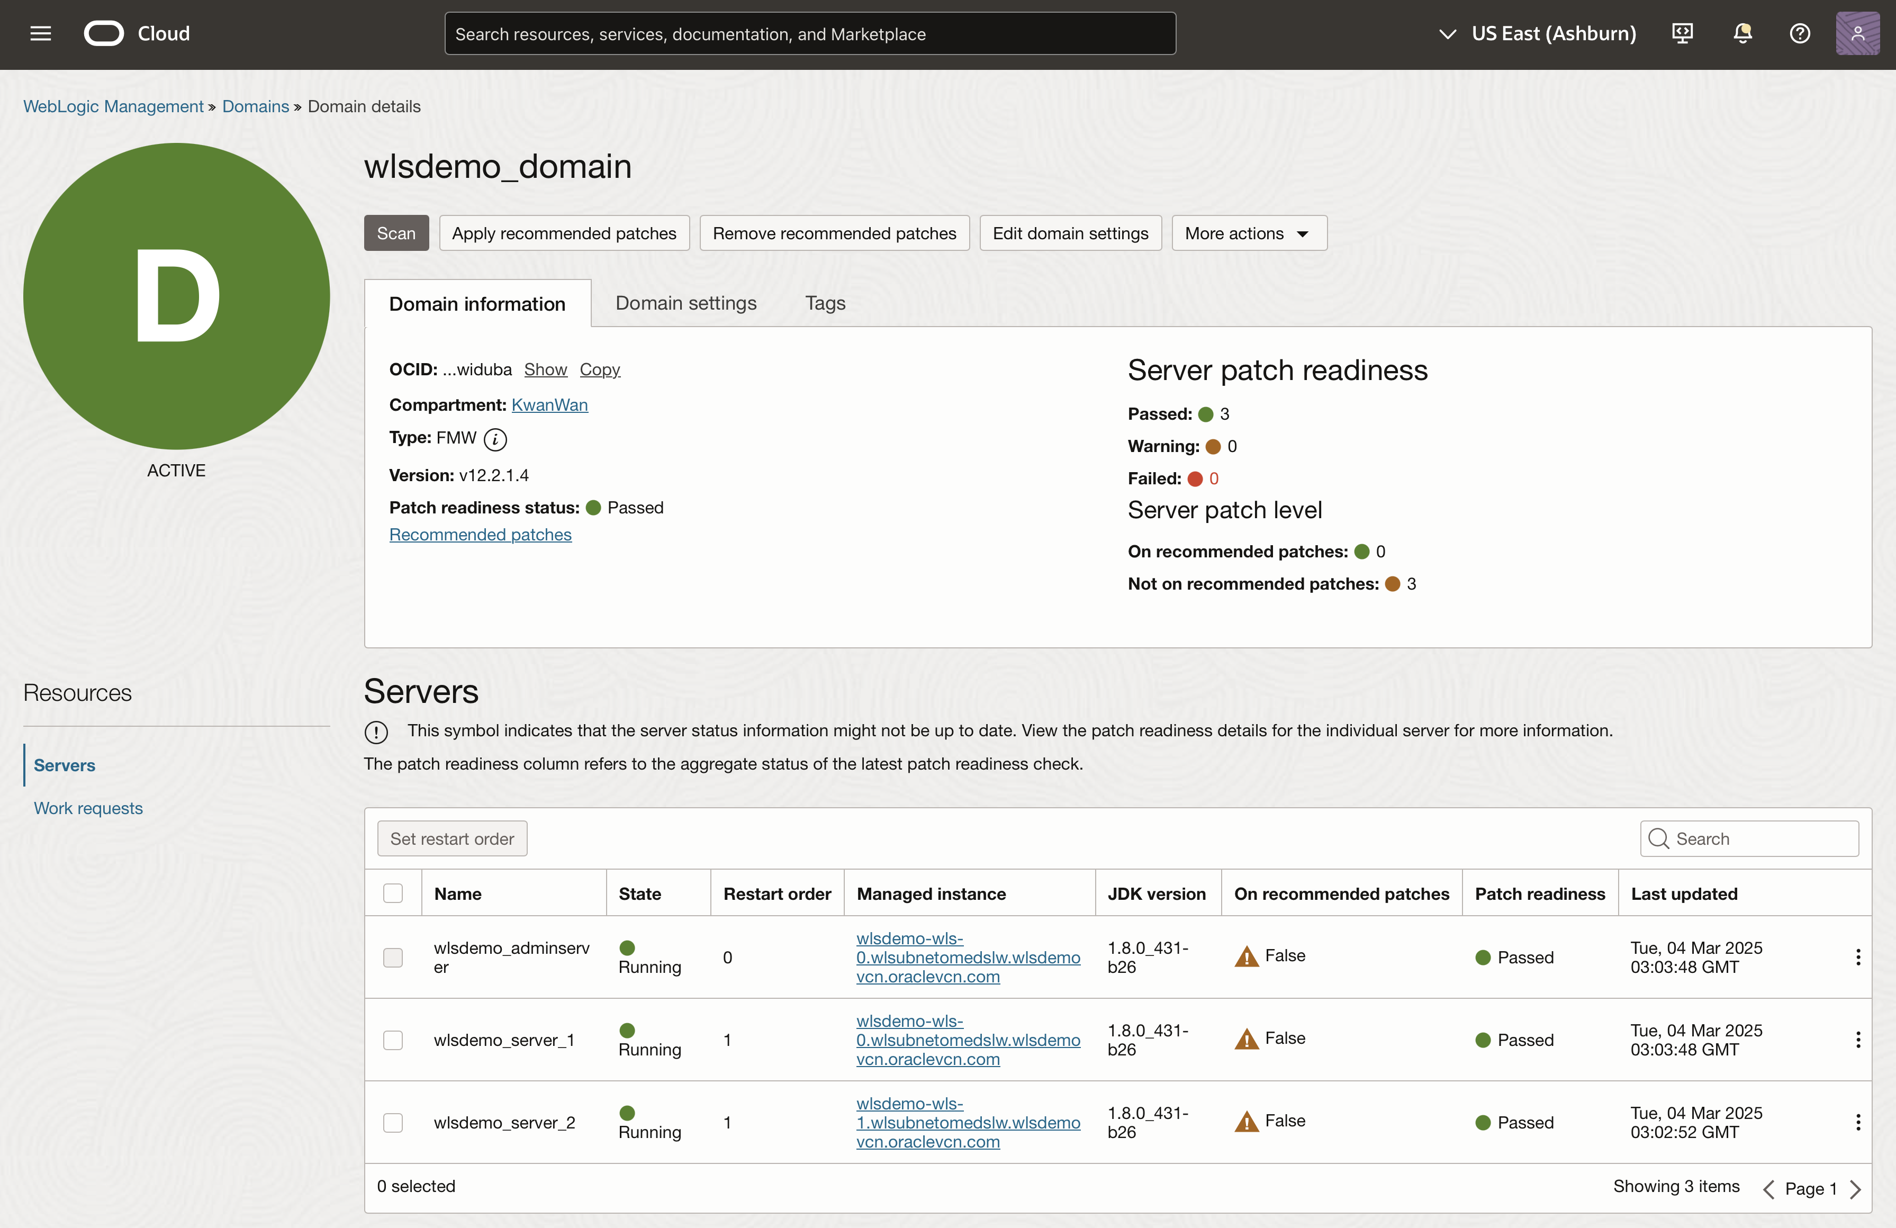Open the help icon
This screenshot has width=1896, height=1228.
pyautogui.click(x=1800, y=33)
